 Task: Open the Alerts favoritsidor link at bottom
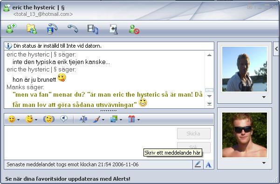coord(68,179)
